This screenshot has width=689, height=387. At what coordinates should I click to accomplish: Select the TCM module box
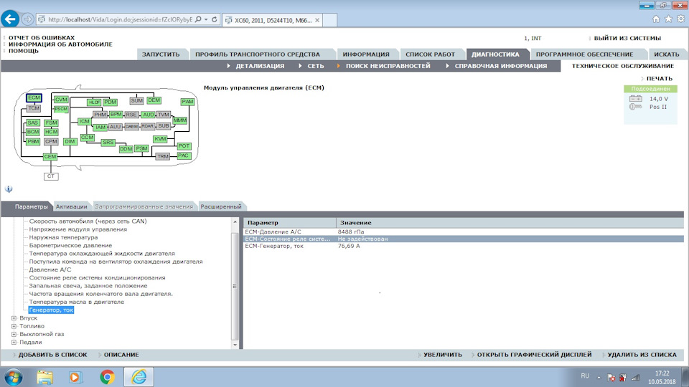coord(34,108)
